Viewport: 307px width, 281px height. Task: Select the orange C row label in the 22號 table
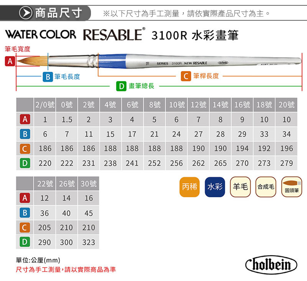(x=25, y=228)
